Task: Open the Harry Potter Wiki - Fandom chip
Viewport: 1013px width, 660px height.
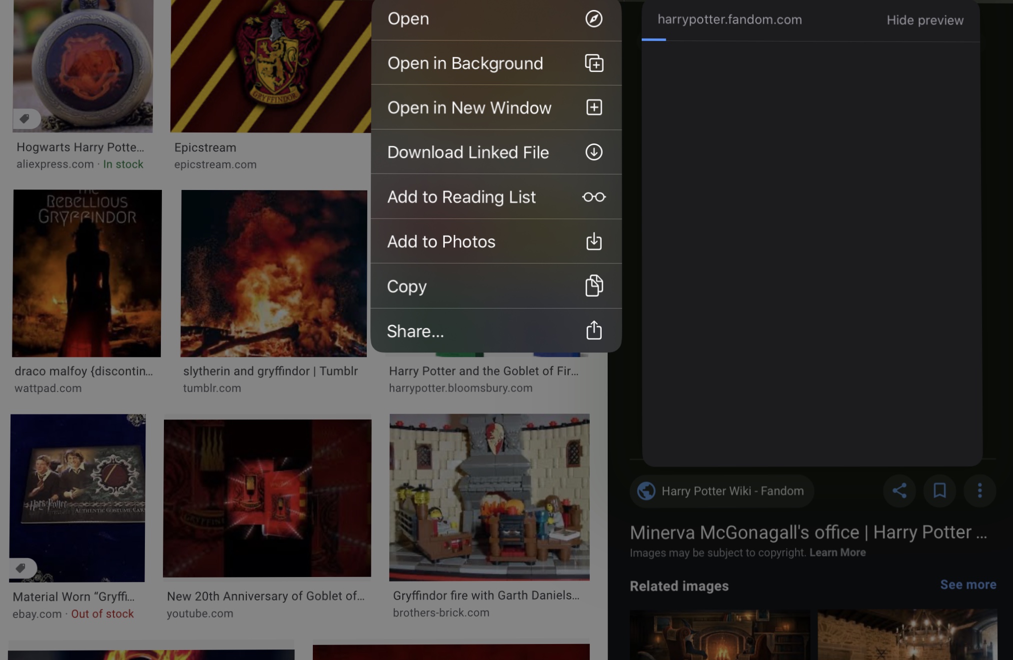Action: pyautogui.click(x=722, y=491)
